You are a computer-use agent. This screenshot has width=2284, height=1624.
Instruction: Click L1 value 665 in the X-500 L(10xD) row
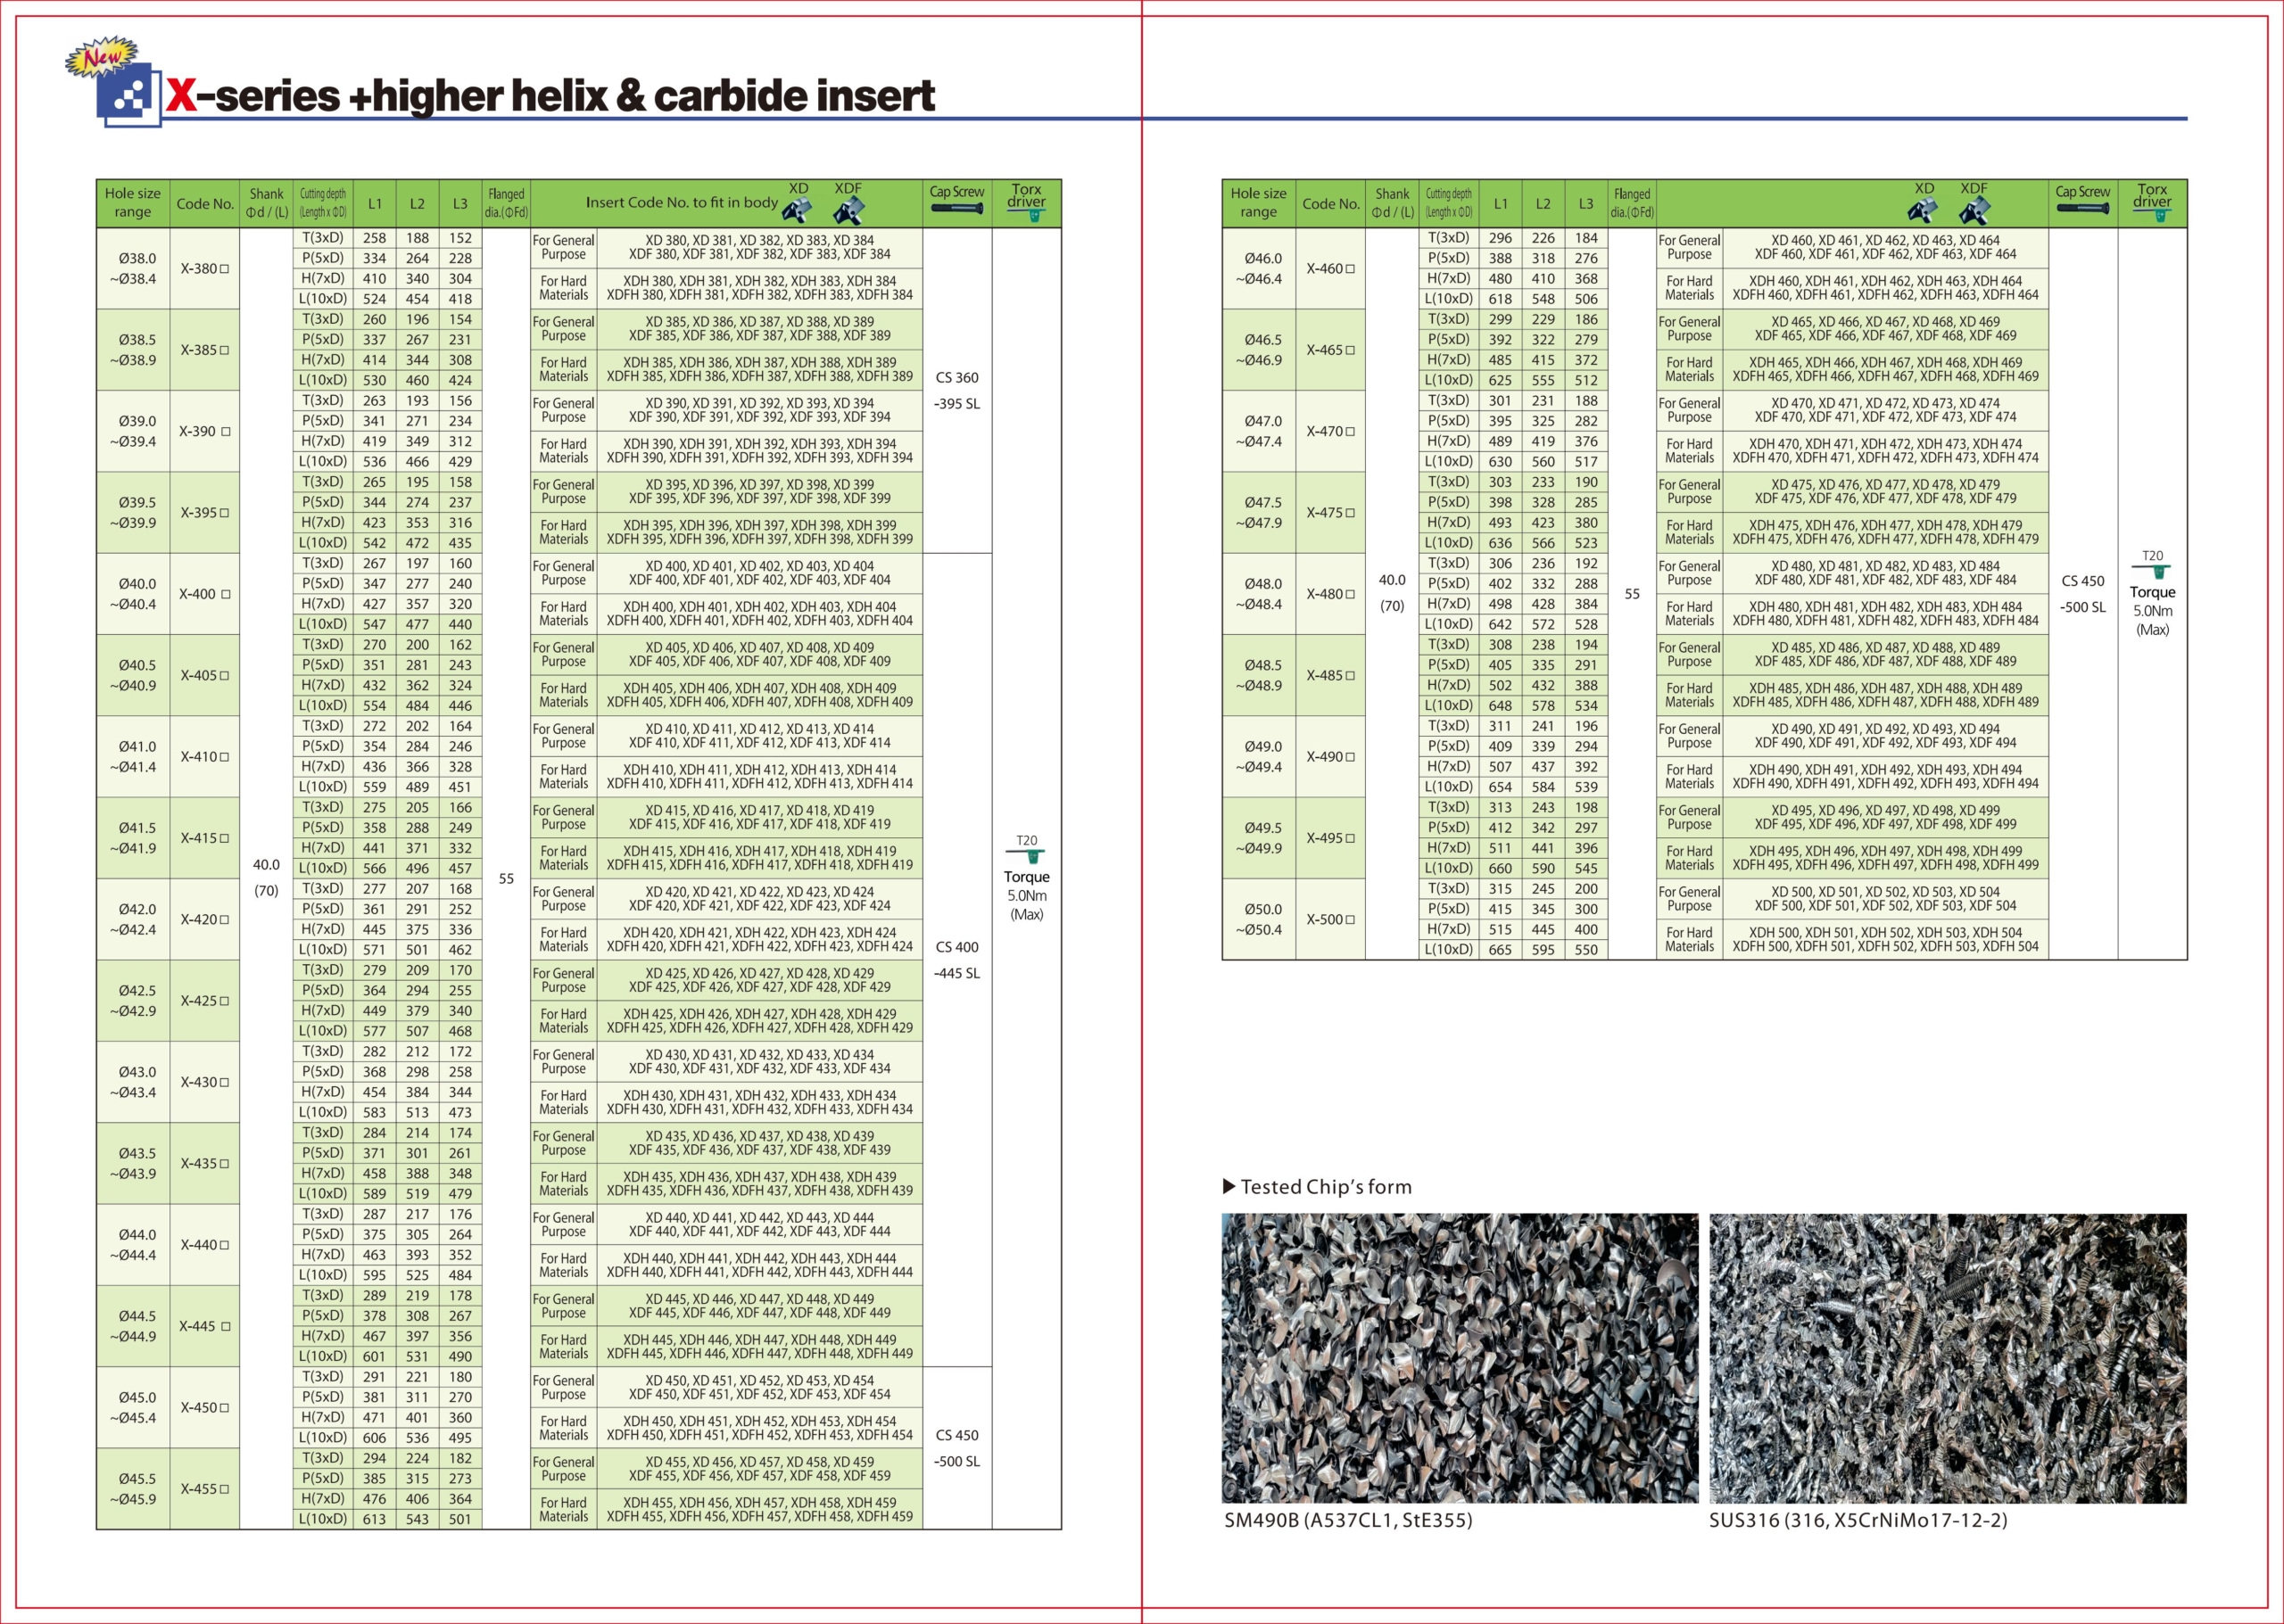coord(1500,950)
